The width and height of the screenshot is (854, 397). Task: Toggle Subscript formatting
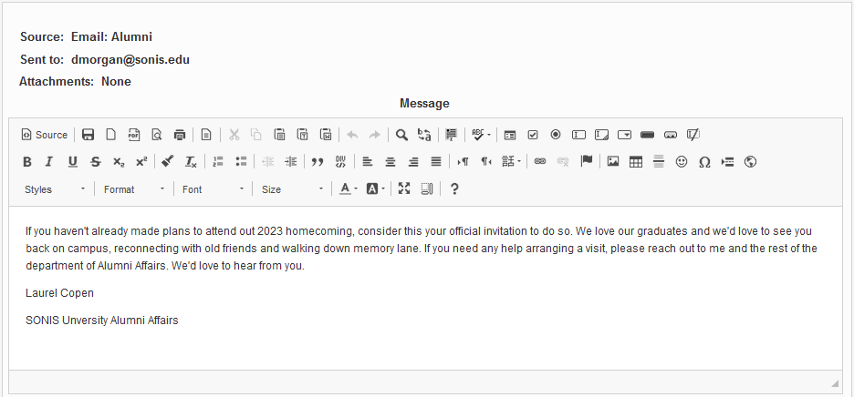click(119, 161)
